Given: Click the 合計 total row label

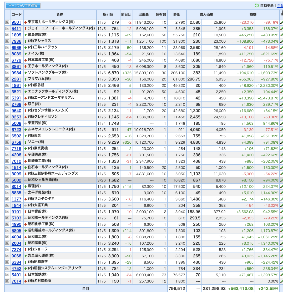Looking at the screenshot, I should pyautogui.click(x=86, y=289).
